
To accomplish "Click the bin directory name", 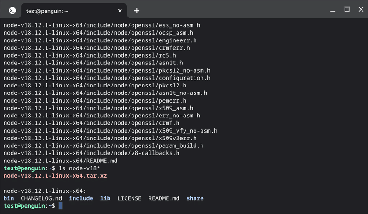I will pyautogui.click(x=9, y=198).
